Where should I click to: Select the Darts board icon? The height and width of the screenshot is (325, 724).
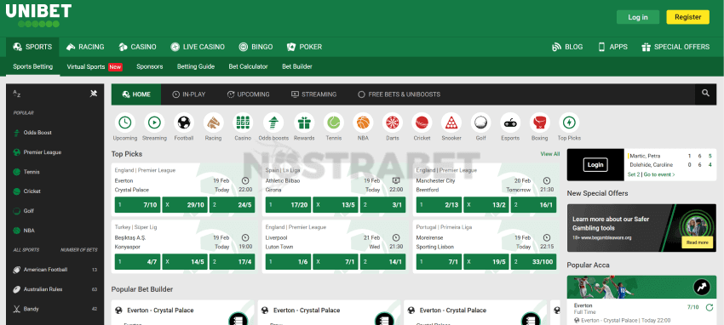click(x=393, y=123)
